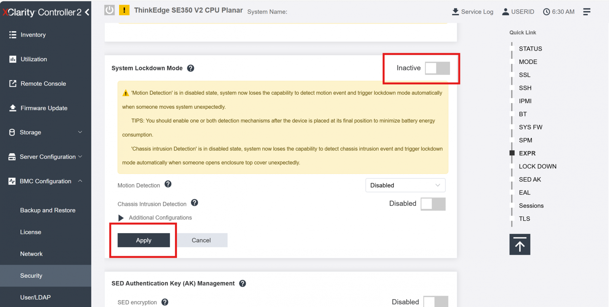The height and width of the screenshot is (307, 609).
Task: Show help for SED Authentication Key Management
Action: [242, 283]
